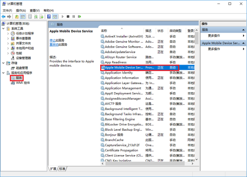Select 性能 in the tree
Viewport: 247px width, 177px height.
click(x=19, y=53)
